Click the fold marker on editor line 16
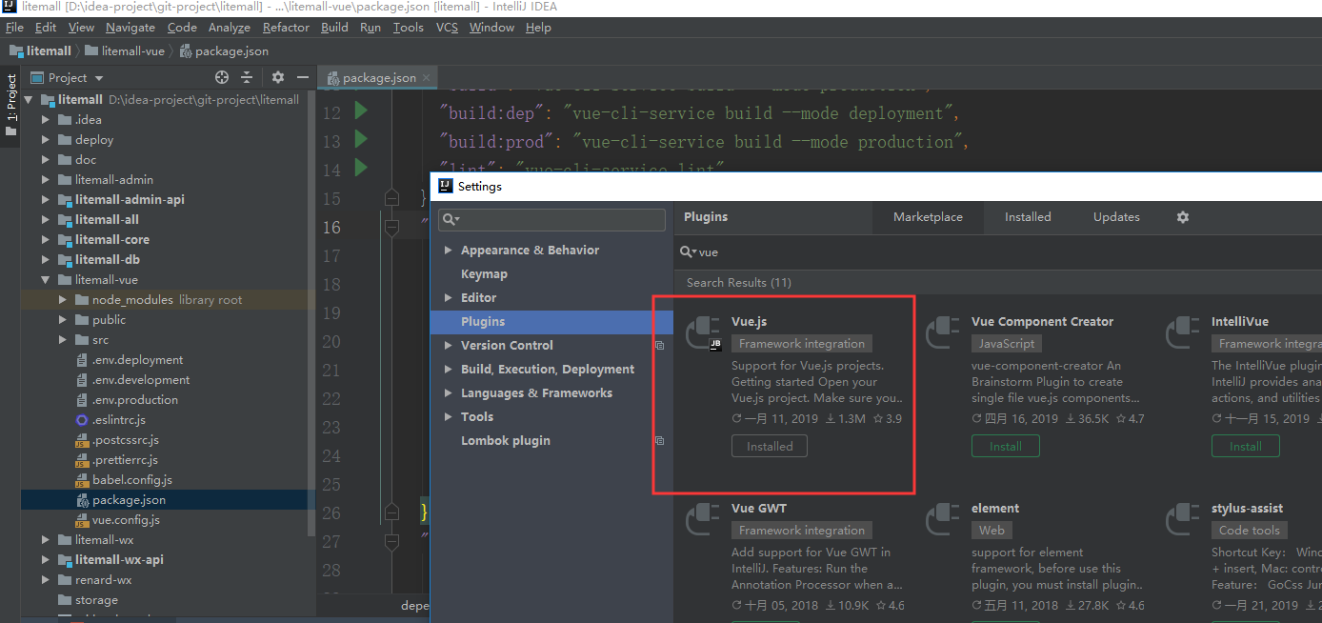 coord(391,227)
